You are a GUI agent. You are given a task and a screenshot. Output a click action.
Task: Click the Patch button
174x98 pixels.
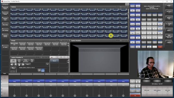(132, 29)
